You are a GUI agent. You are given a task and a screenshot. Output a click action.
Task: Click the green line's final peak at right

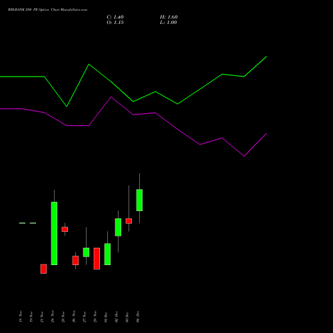pyautogui.click(x=266, y=57)
